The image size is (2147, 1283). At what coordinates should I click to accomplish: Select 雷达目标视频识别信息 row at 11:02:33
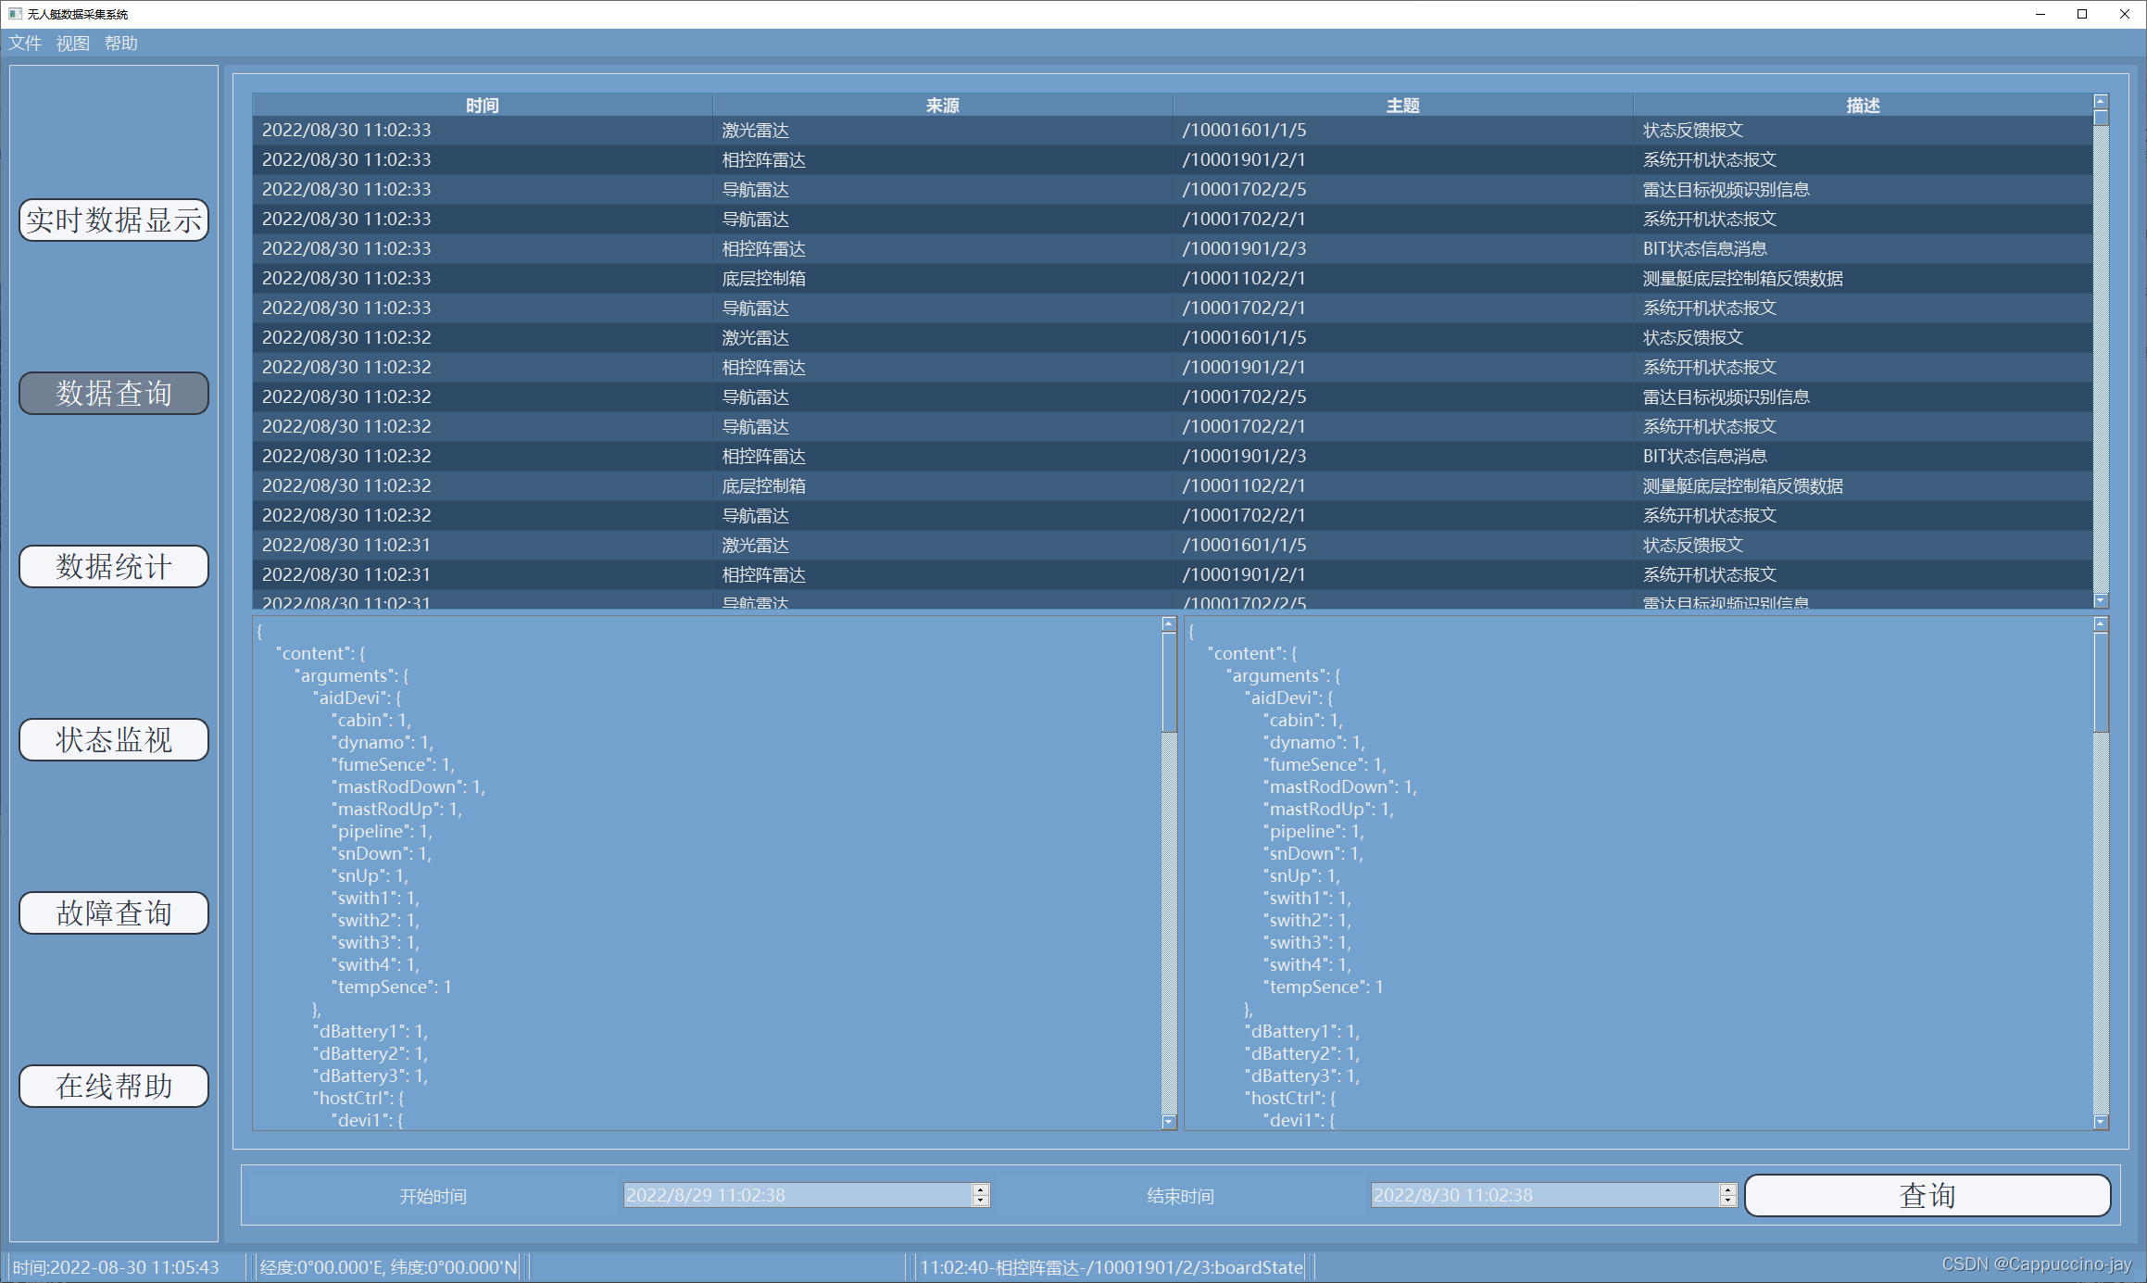click(1173, 190)
